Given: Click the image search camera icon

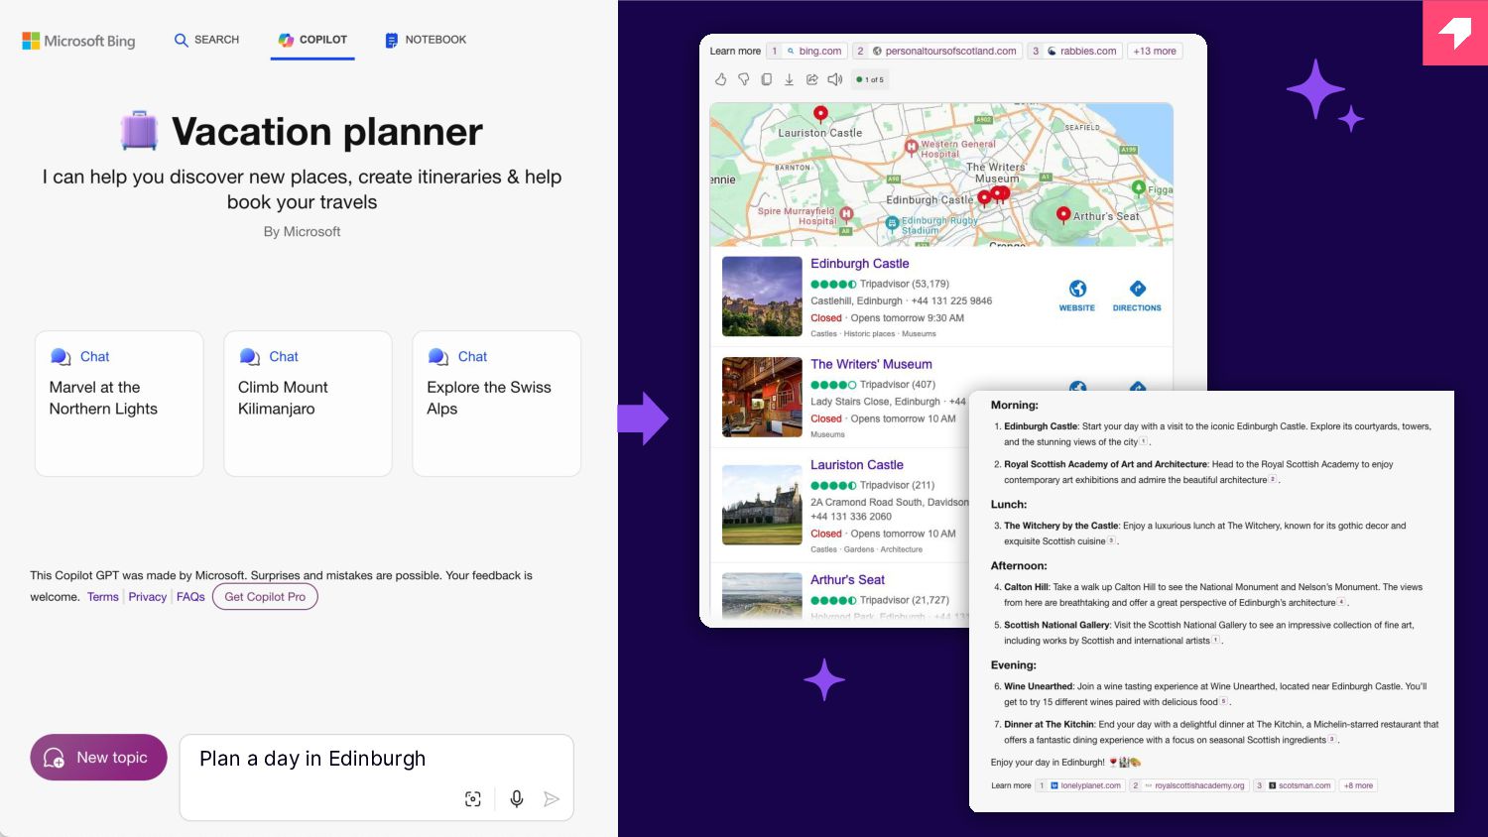Looking at the screenshot, I should [x=473, y=798].
